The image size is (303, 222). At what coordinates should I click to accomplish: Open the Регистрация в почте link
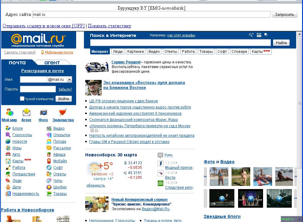tap(42, 71)
